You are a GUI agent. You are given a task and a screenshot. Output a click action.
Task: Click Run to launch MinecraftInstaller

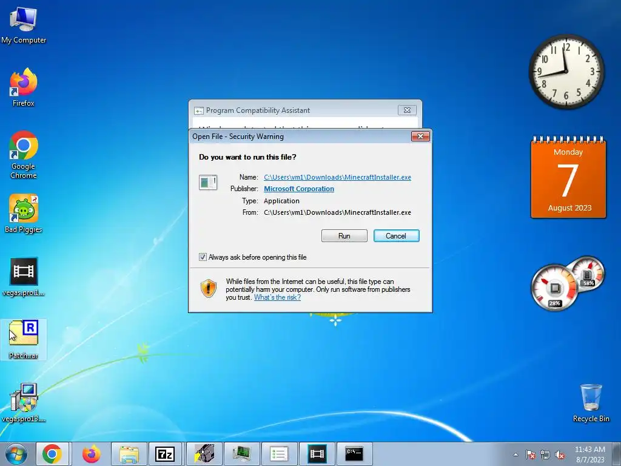click(x=344, y=236)
